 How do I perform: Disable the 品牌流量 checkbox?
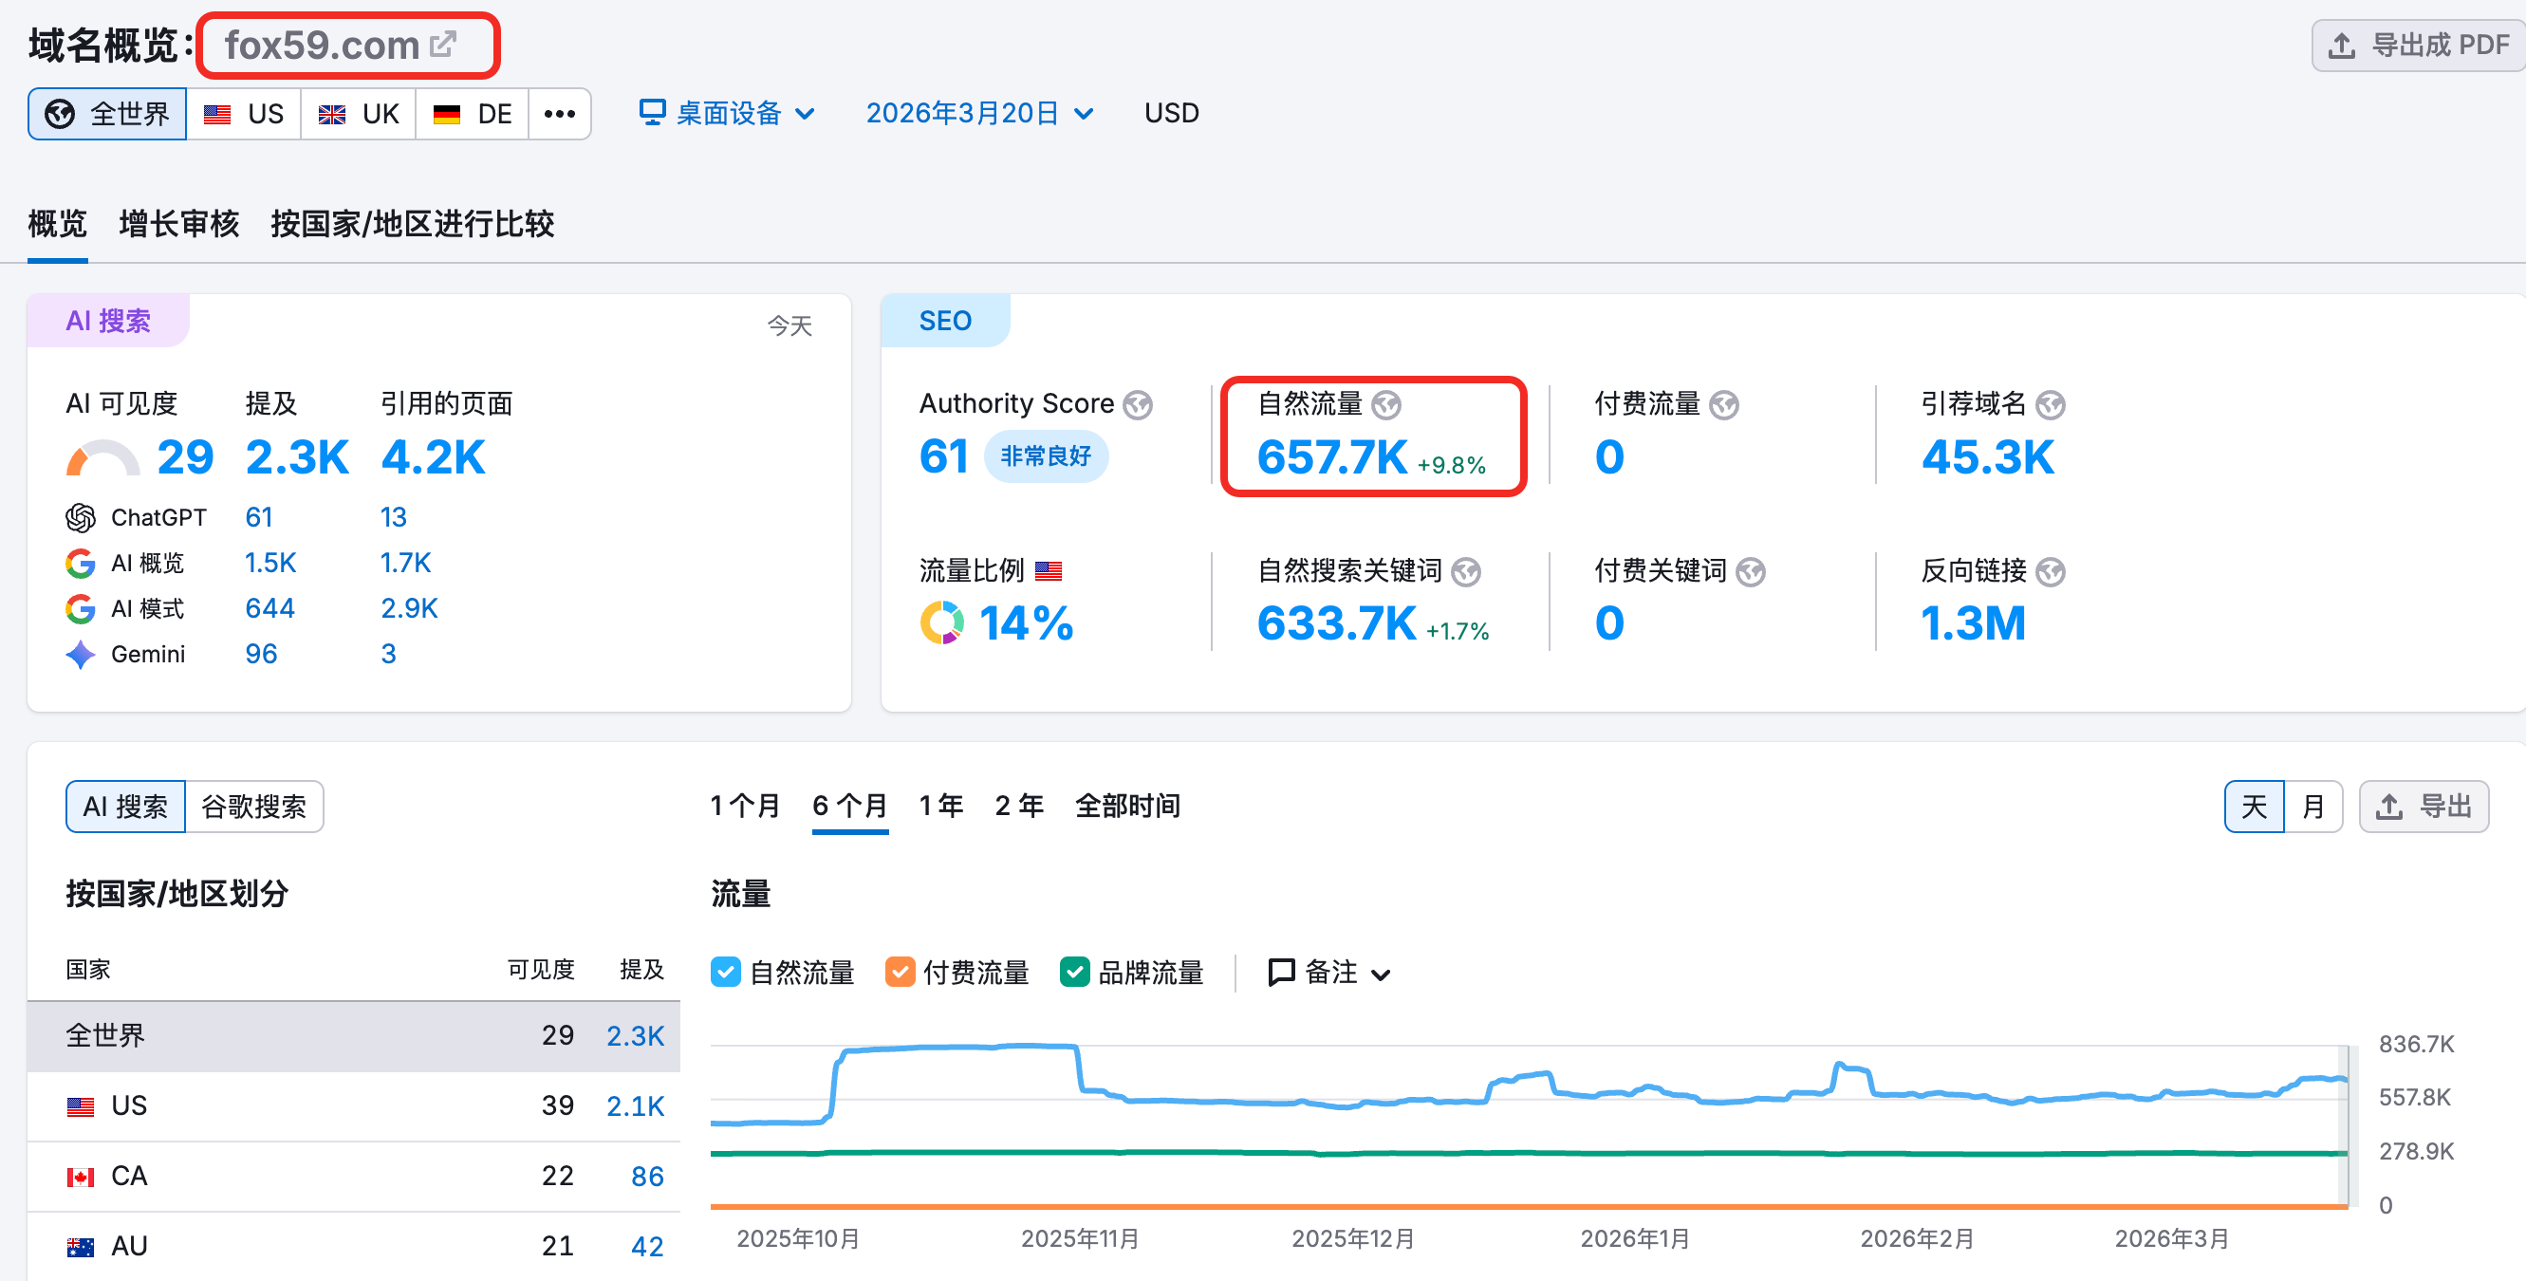tap(1075, 972)
